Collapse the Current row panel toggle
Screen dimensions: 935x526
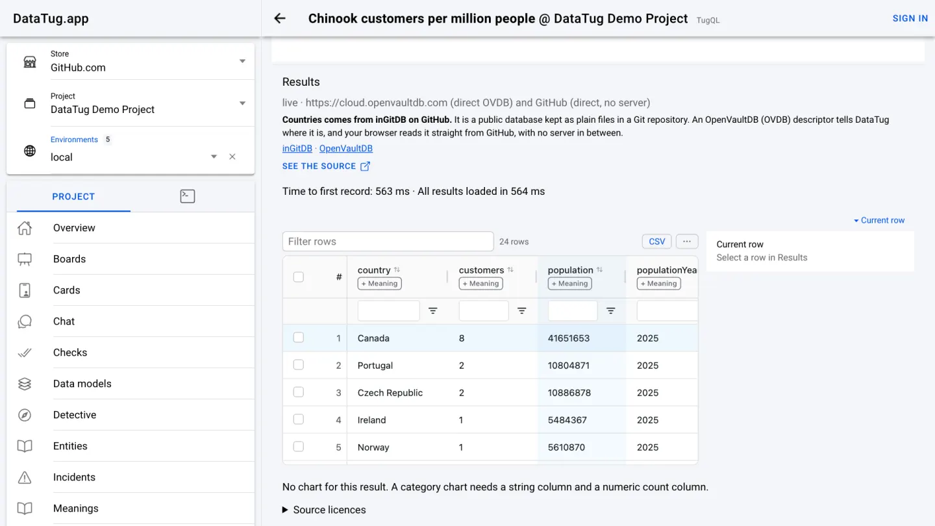[879, 220]
